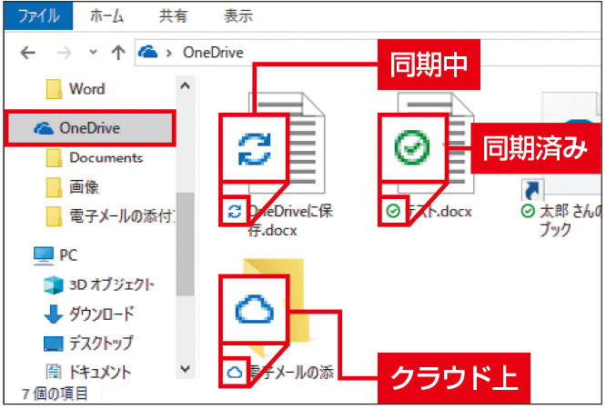Click the shortcut arrow overlay icon
606x409 pixels.
(532, 189)
